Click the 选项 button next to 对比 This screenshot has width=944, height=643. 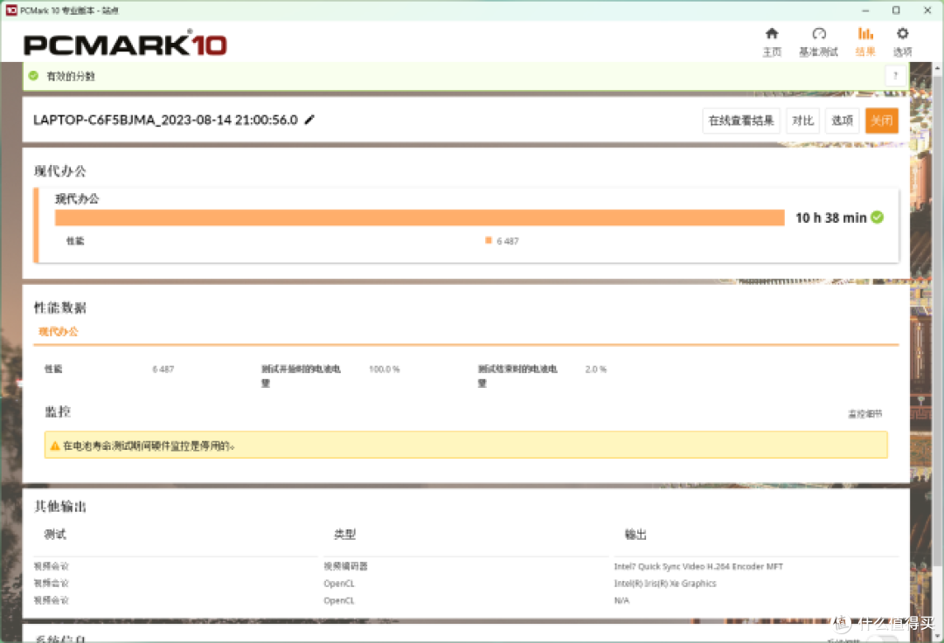pyautogui.click(x=843, y=121)
